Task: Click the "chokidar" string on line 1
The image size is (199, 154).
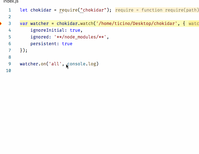Action: [93, 10]
